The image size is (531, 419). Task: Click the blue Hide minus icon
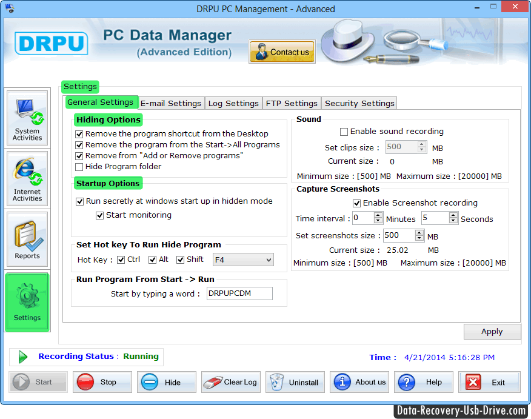149,382
